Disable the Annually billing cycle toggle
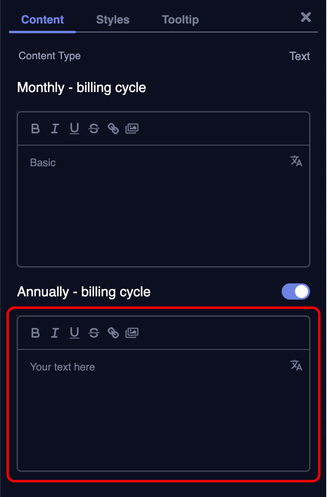The width and height of the screenshot is (327, 497). 295,291
